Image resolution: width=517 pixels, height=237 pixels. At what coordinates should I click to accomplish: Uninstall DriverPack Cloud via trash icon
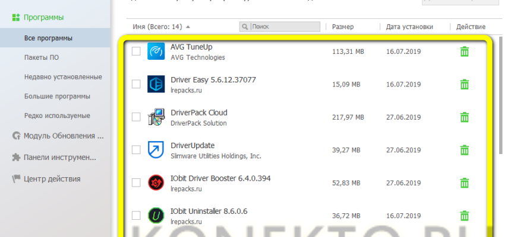(465, 117)
